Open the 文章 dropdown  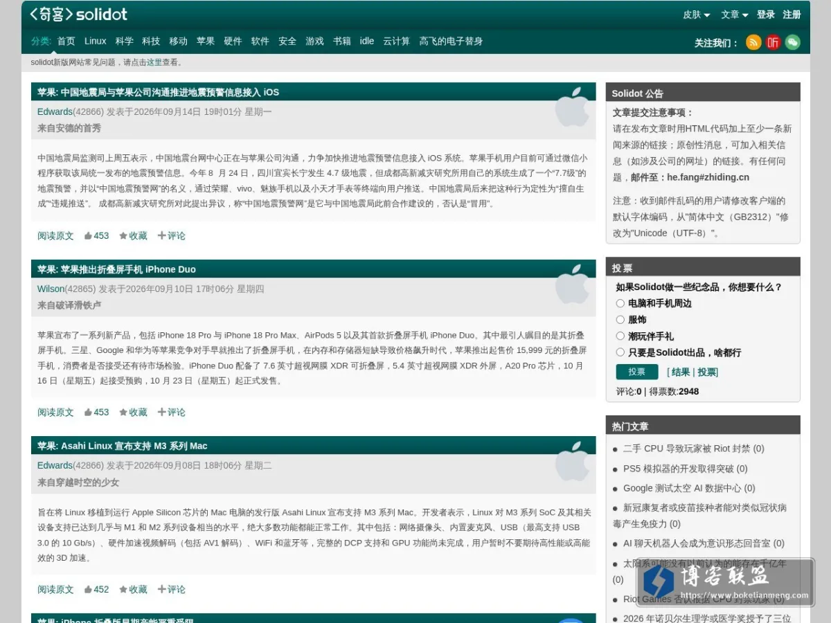pyautogui.click(x=735, y=15)
